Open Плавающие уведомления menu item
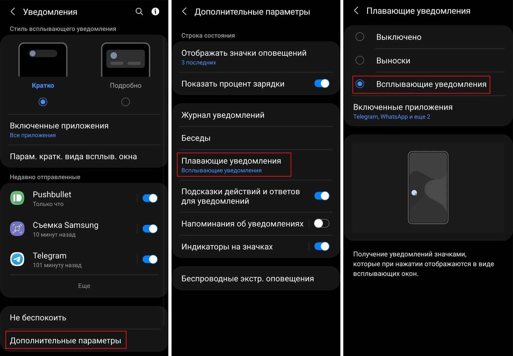 pos(234,165)
